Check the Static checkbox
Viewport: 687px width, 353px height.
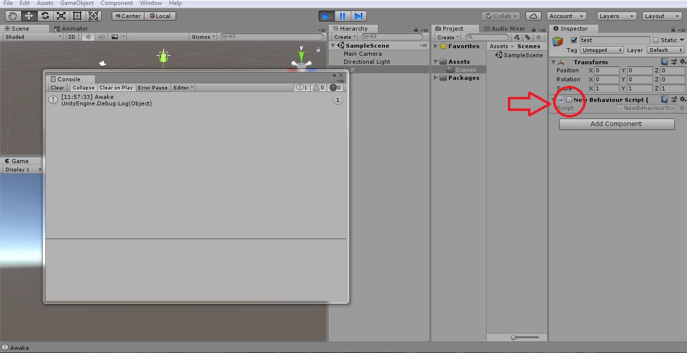pyautogui.click(x=655, y=40)
